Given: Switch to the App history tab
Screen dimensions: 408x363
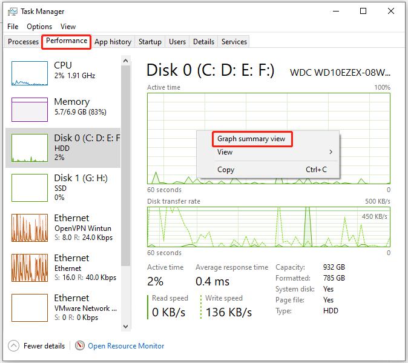Looking at the screenshot, I should (x=113, y=42).
